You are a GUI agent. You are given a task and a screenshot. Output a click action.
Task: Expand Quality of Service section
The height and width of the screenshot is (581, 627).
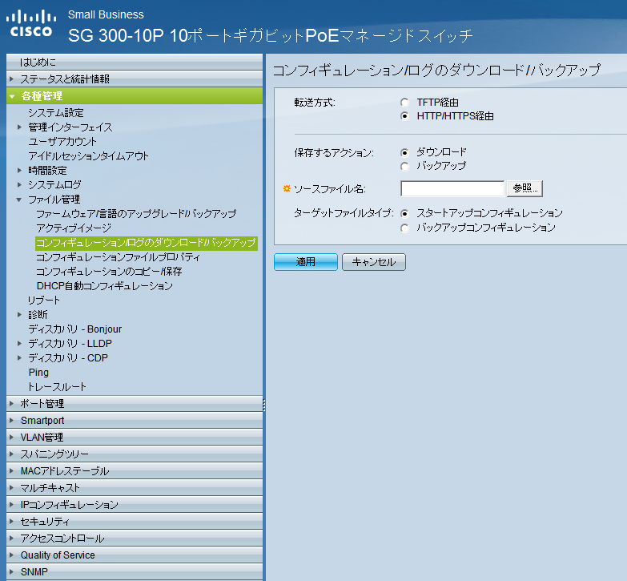coord(135,555)
